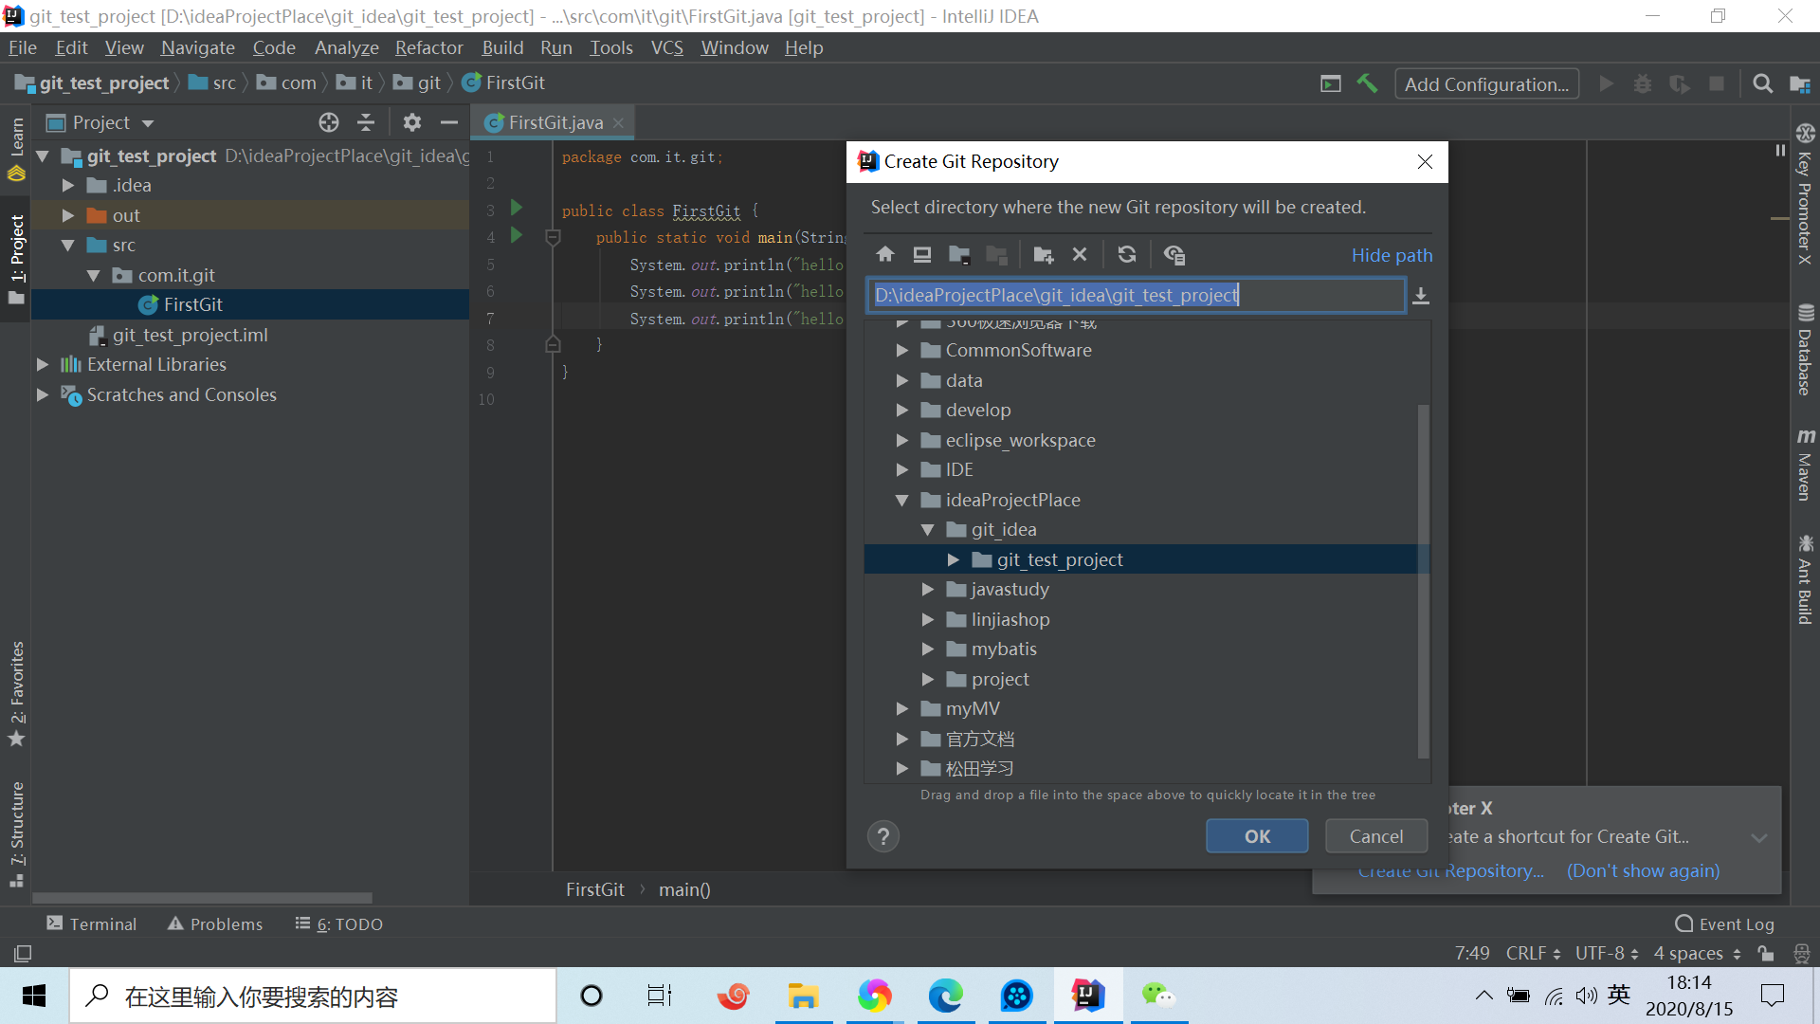
Task: Open the Problems tool window tab
Action: tap(215, 924)
